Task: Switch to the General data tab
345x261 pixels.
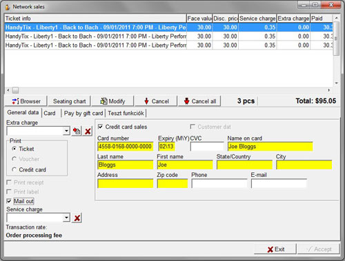Action: coord(23,112)
